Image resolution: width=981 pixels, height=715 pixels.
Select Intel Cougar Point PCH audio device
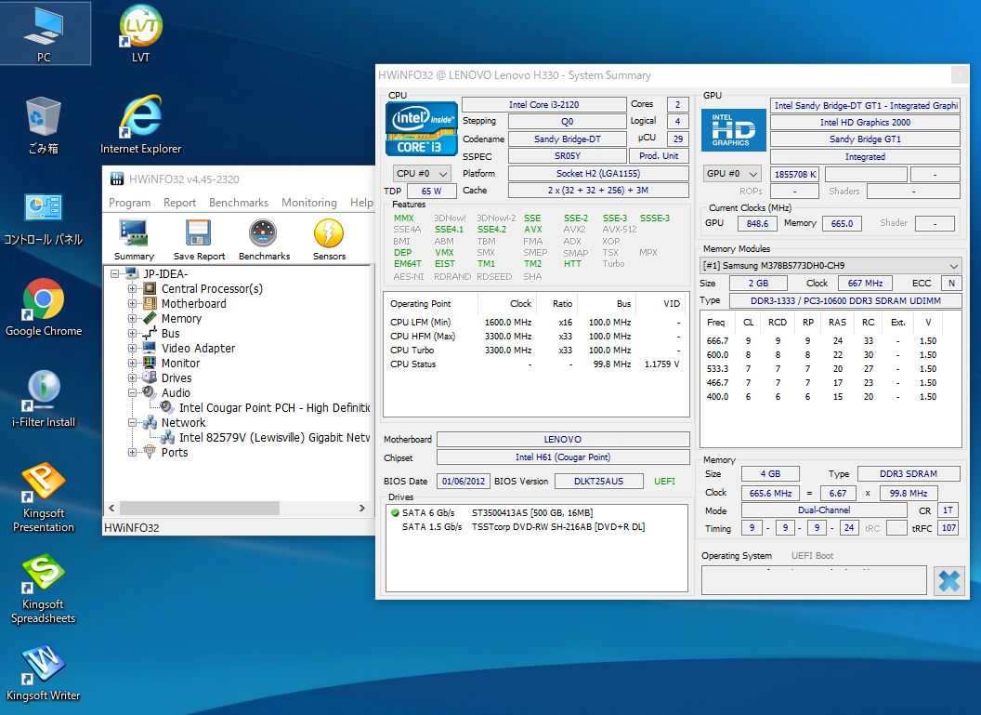274,407
